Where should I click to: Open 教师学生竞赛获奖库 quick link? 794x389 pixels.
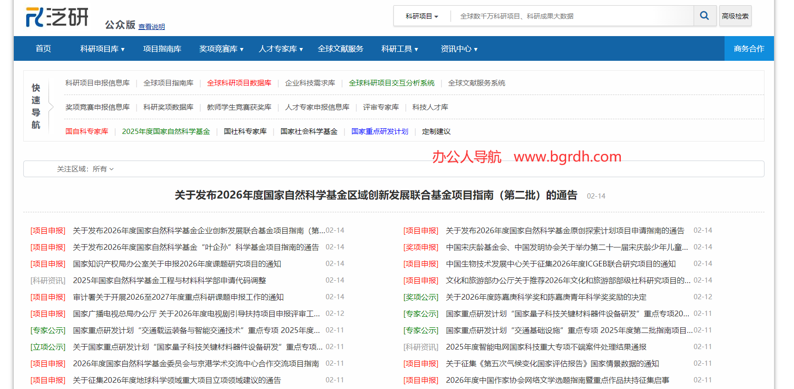239,107
